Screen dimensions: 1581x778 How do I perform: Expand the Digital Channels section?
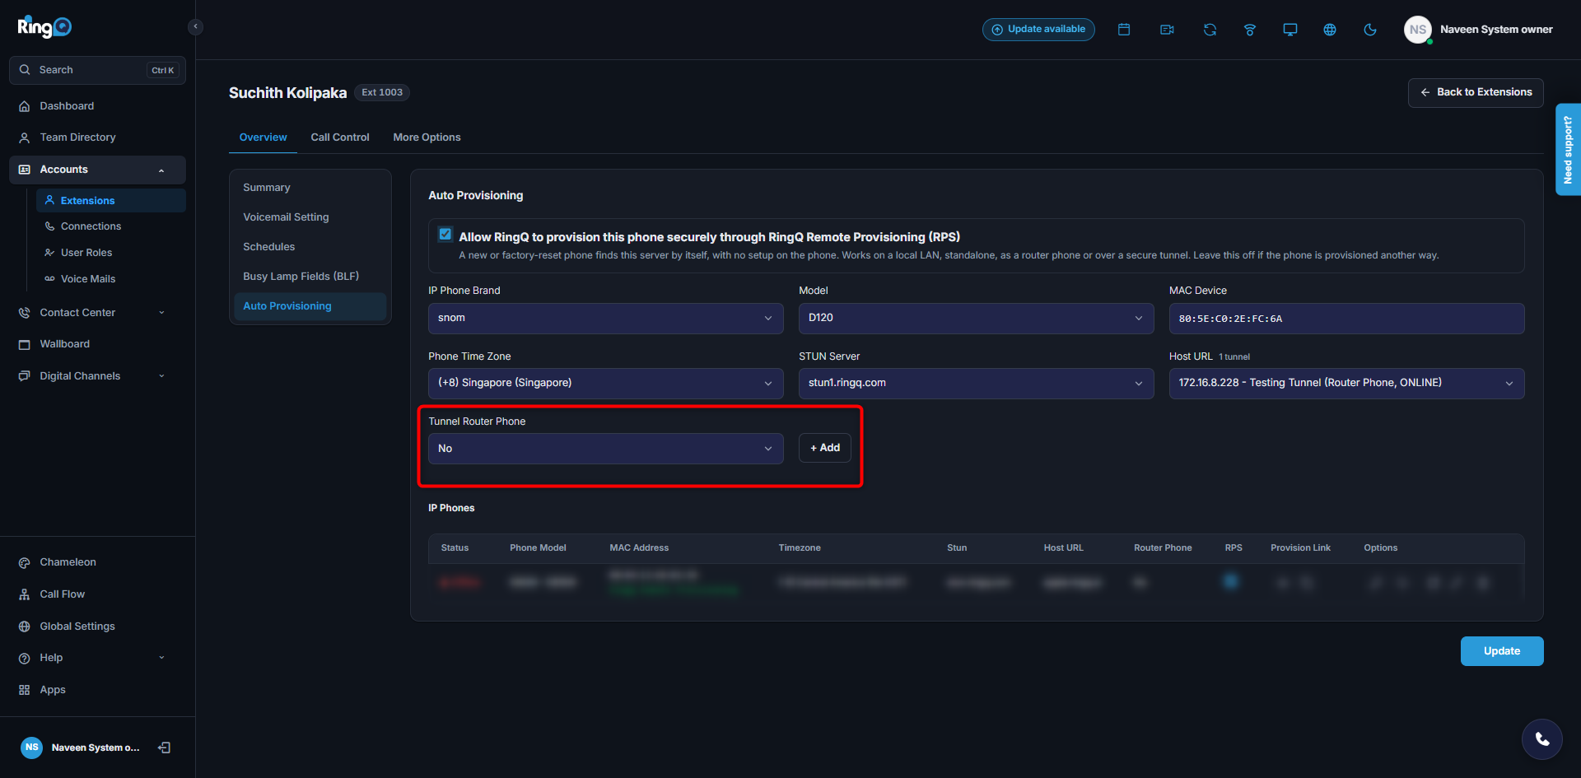coord(97,376)
